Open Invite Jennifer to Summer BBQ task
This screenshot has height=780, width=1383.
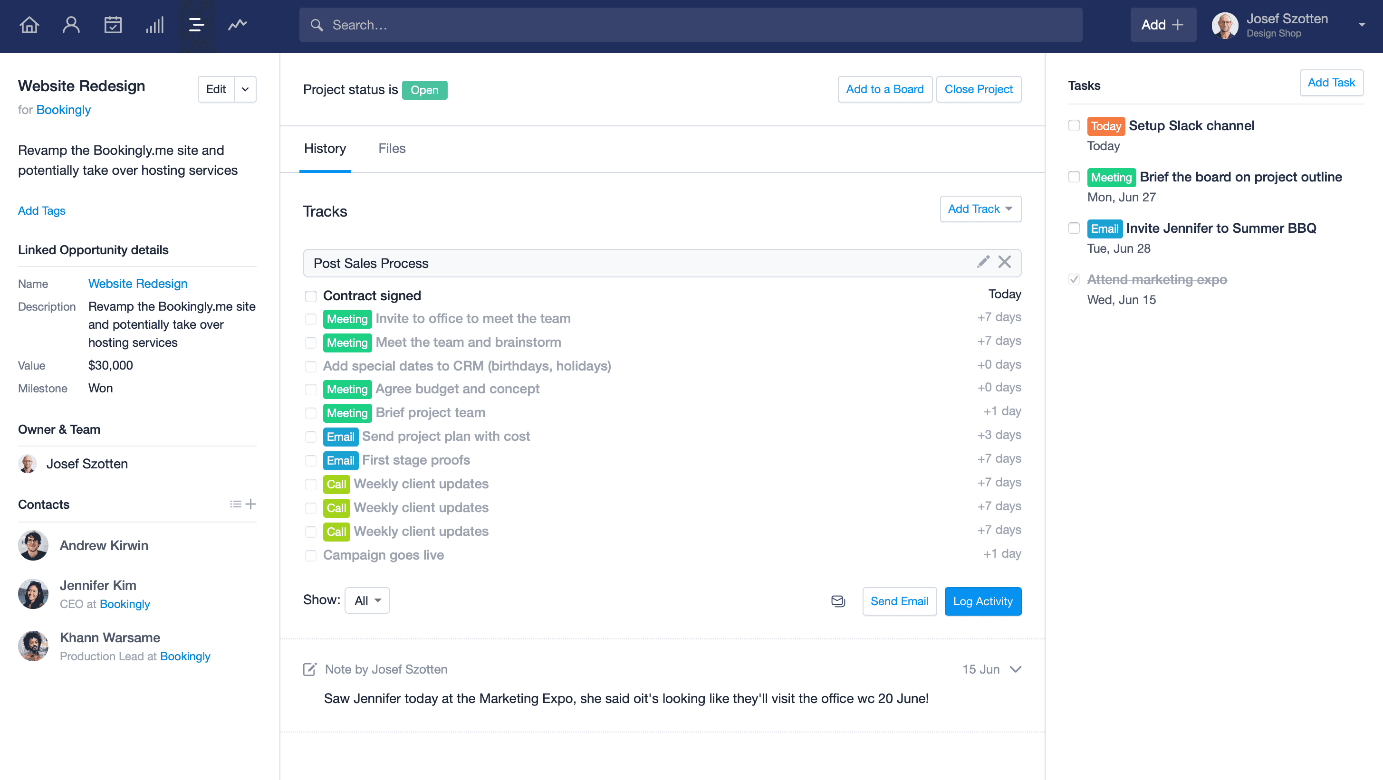1221,228
